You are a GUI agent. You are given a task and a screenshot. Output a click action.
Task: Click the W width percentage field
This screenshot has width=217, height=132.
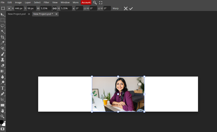coord(46,9)
